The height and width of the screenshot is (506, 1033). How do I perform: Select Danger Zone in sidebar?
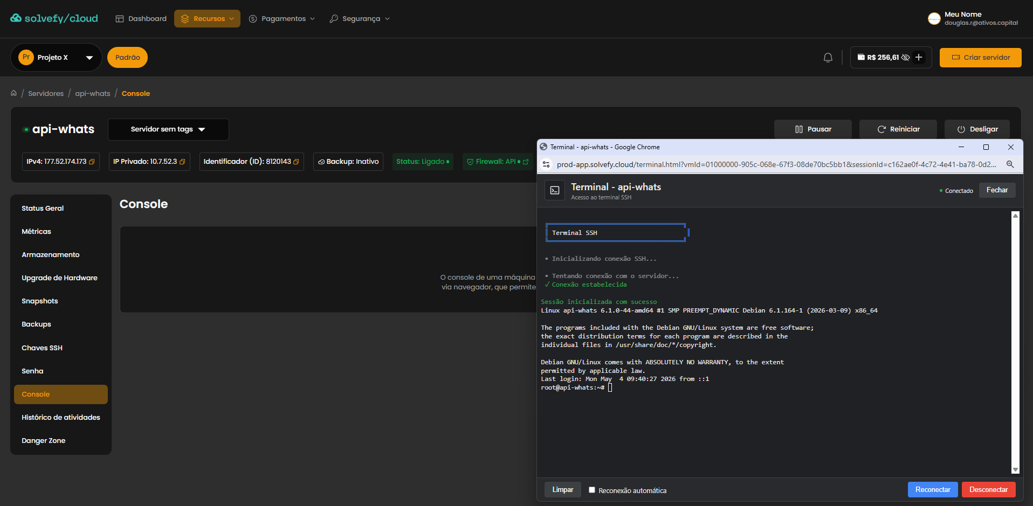click(61, 440)
